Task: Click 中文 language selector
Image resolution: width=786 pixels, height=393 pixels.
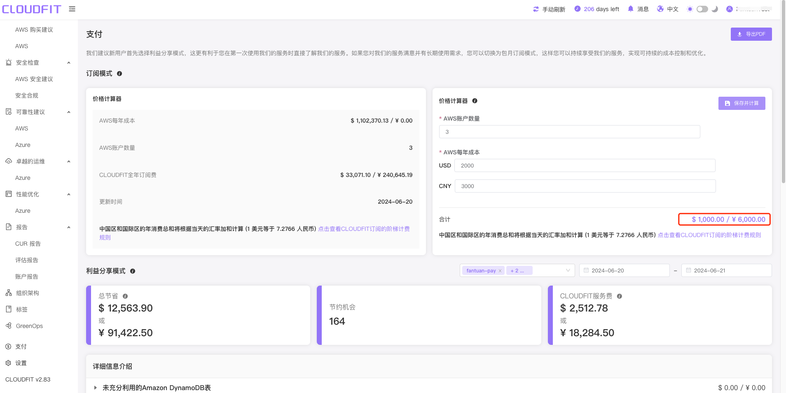Action: pos(673,9)
